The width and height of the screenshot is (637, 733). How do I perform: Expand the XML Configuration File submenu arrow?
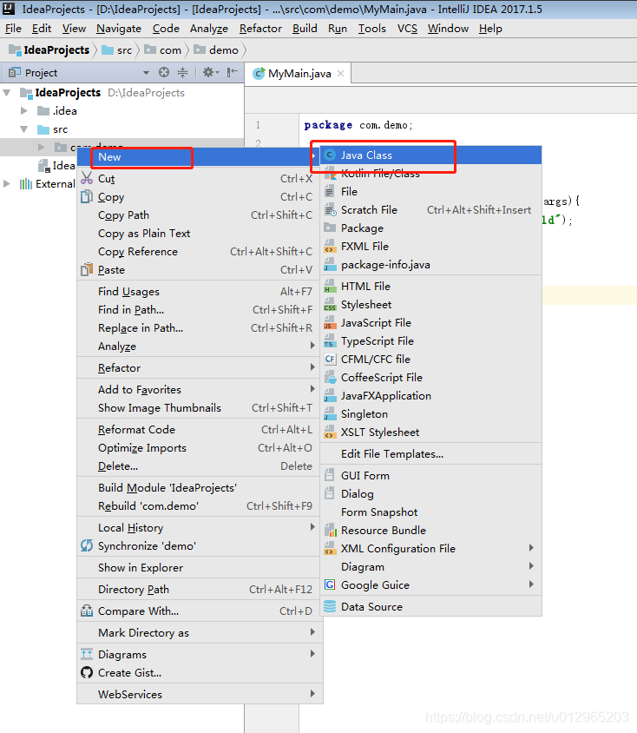531,548
